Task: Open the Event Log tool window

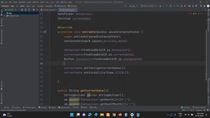Action: click(x=185, y=108)
